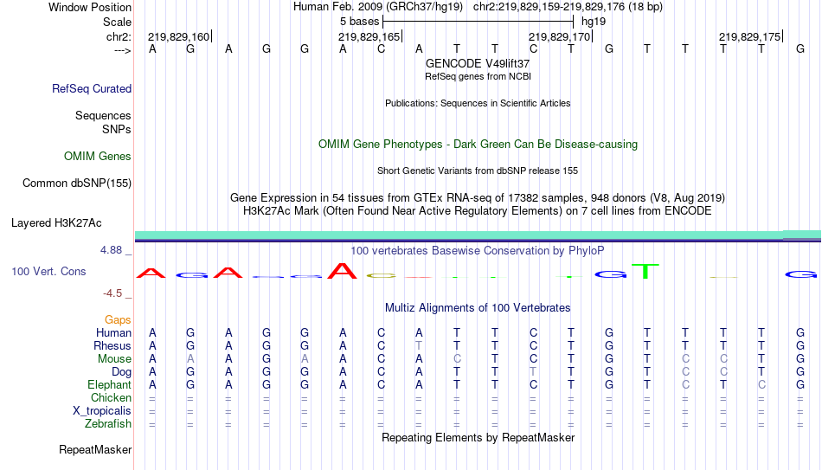The height and width of the screenshot is (470, 822).
Task: Click the SNPs label on the left
Action: 117,129
